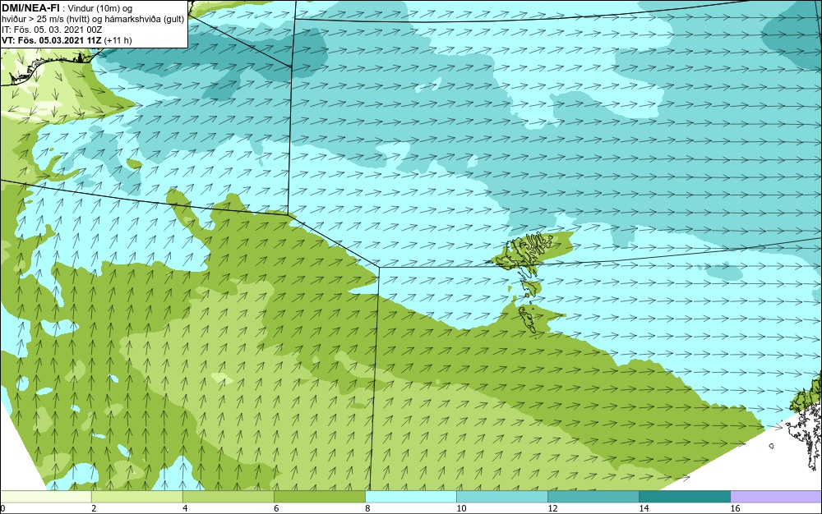Click legend scale label 10
The width and height of the screenshot is (822, 514).
click(461, 508)
